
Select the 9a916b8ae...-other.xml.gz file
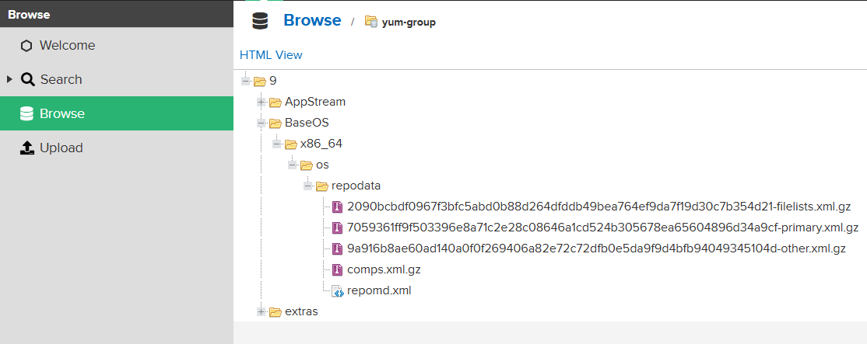coord(597,248)
